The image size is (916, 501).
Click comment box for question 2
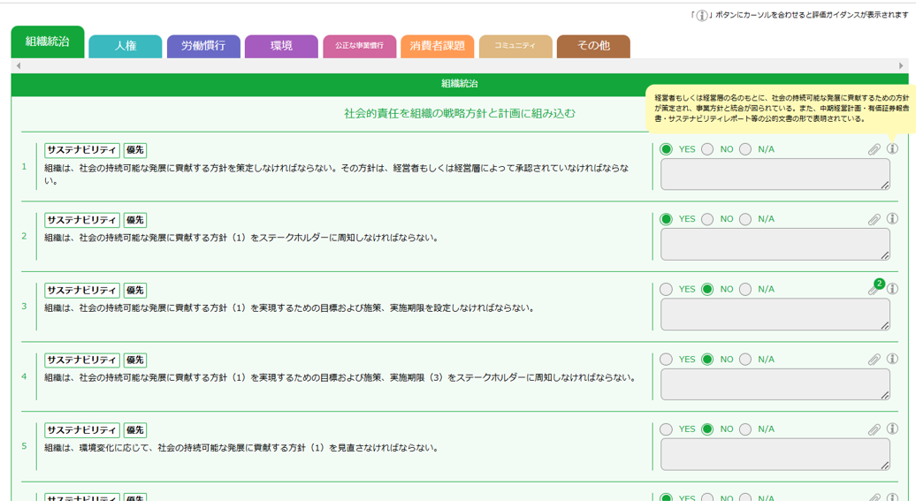pyautogui.click(x=775, y=245)
